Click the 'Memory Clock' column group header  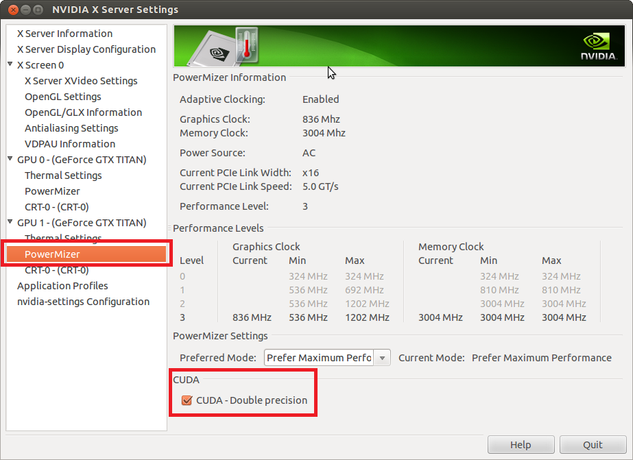(451, 247)
